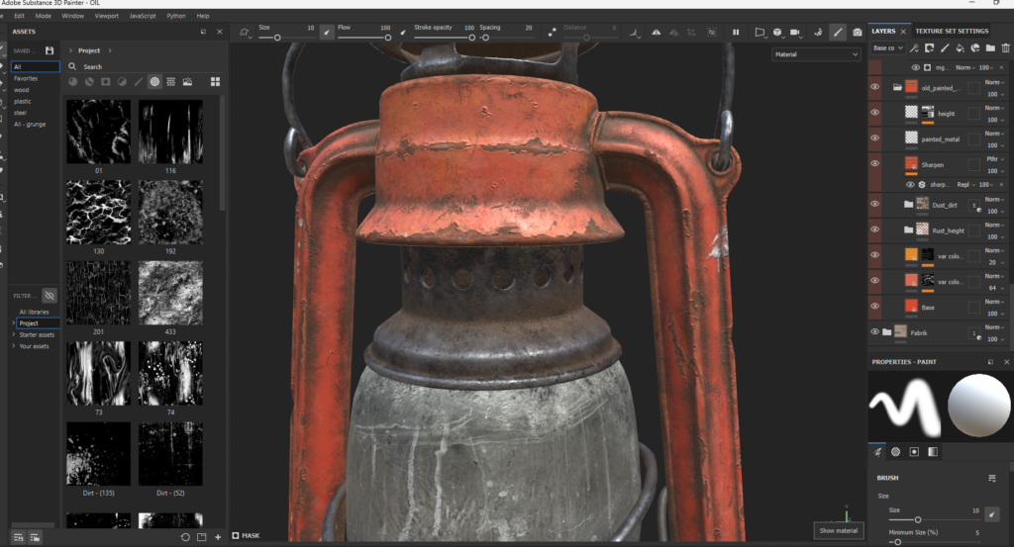
Task: Filter assets by smart materials icon
Action: [89, 81]
